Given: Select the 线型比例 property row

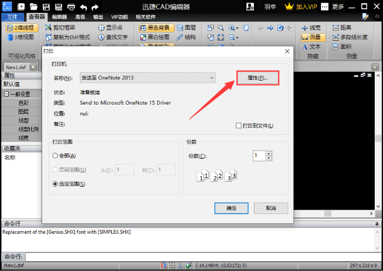Looking at the screenshot, I should click(22, 129).
